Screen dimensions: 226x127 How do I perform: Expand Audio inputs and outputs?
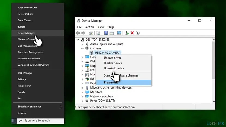coord(82,44)
